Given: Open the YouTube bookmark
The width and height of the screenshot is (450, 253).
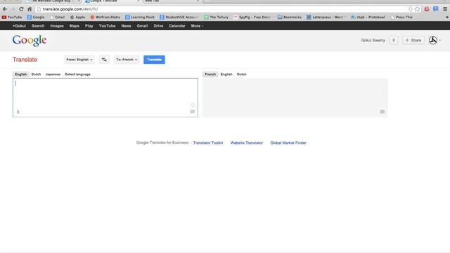Looking at the screenshot, I should point(12,17).
